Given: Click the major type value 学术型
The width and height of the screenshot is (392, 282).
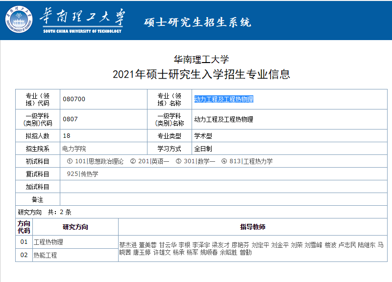Looking at the screenshot, I should coord(203,136).
